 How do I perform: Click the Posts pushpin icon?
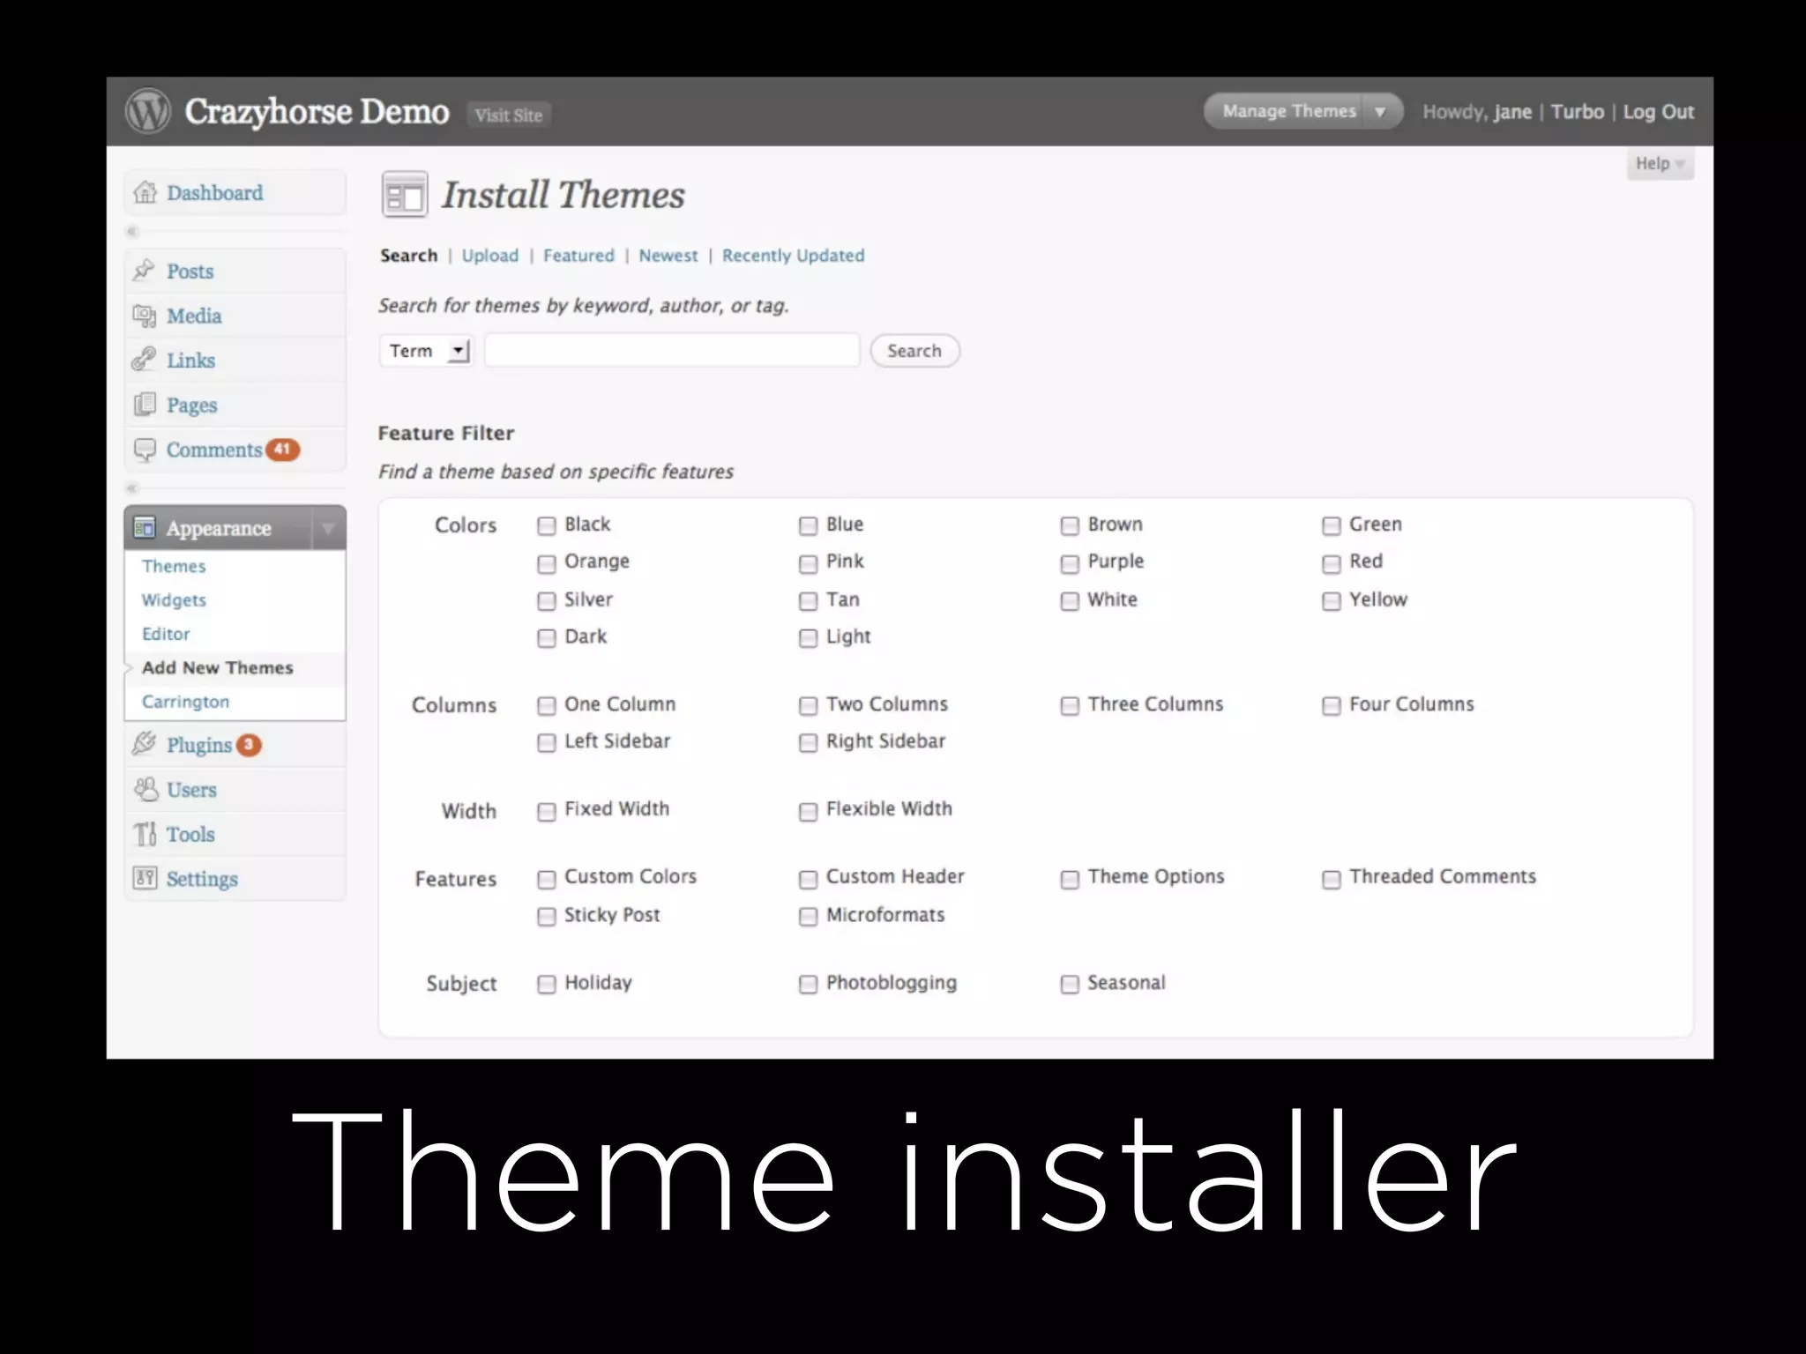[x=144, y=271]
